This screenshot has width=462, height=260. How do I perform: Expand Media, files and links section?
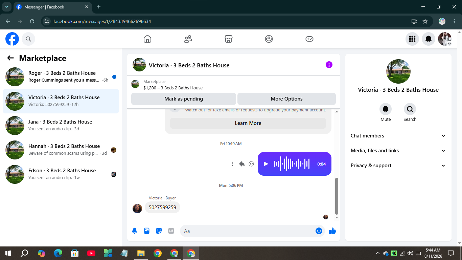[398, 151]
